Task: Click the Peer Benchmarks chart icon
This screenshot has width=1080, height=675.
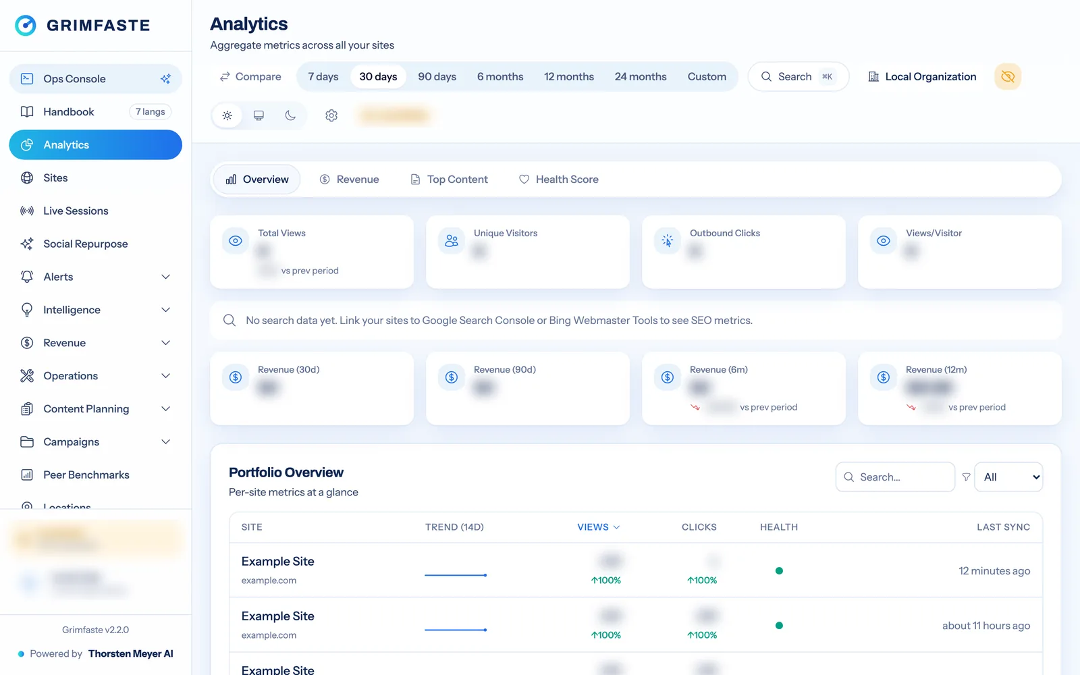Action: 27,475
